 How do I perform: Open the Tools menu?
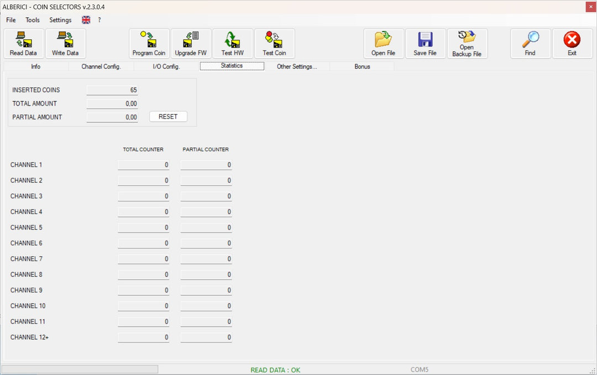pos(33,20)
